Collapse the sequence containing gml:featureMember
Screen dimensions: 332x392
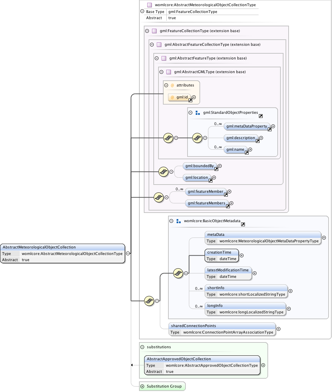pyautogui.click(x=166, y=198)
